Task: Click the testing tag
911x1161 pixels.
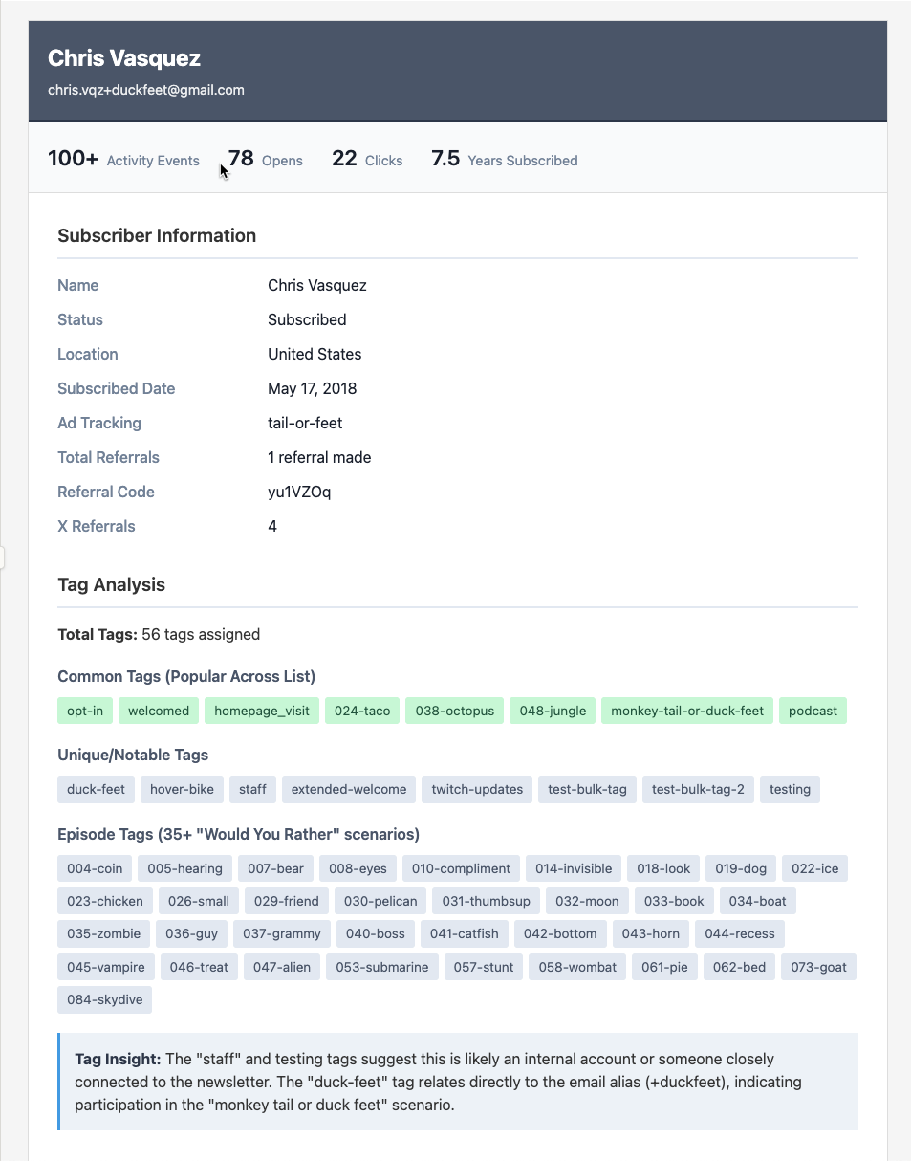Action: click(x=790, y=789)
